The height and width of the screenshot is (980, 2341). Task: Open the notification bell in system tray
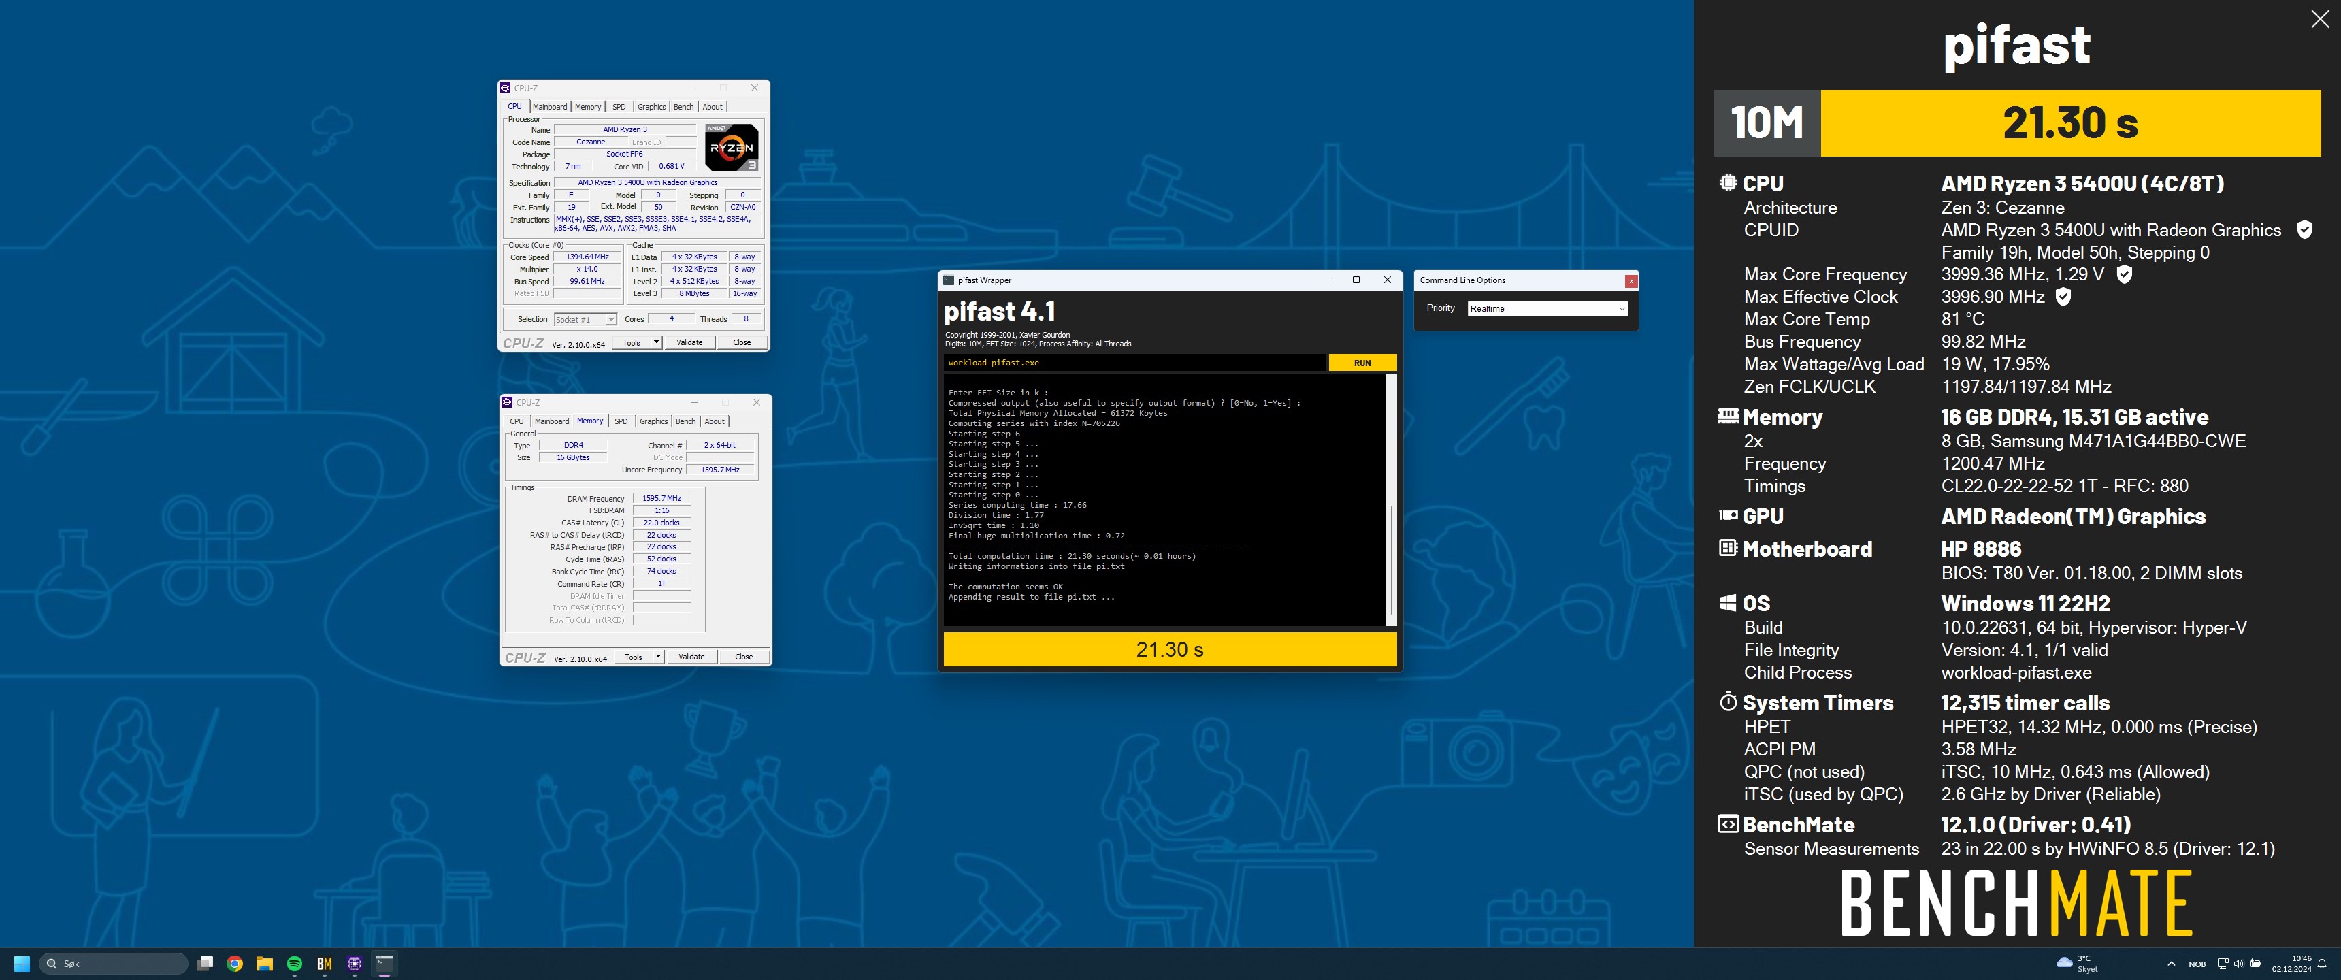pyautogui.click(x=2322, y=964)
